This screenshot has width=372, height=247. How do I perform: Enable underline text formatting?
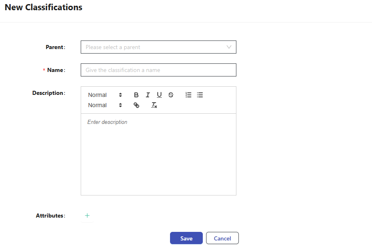pos(159,95)
